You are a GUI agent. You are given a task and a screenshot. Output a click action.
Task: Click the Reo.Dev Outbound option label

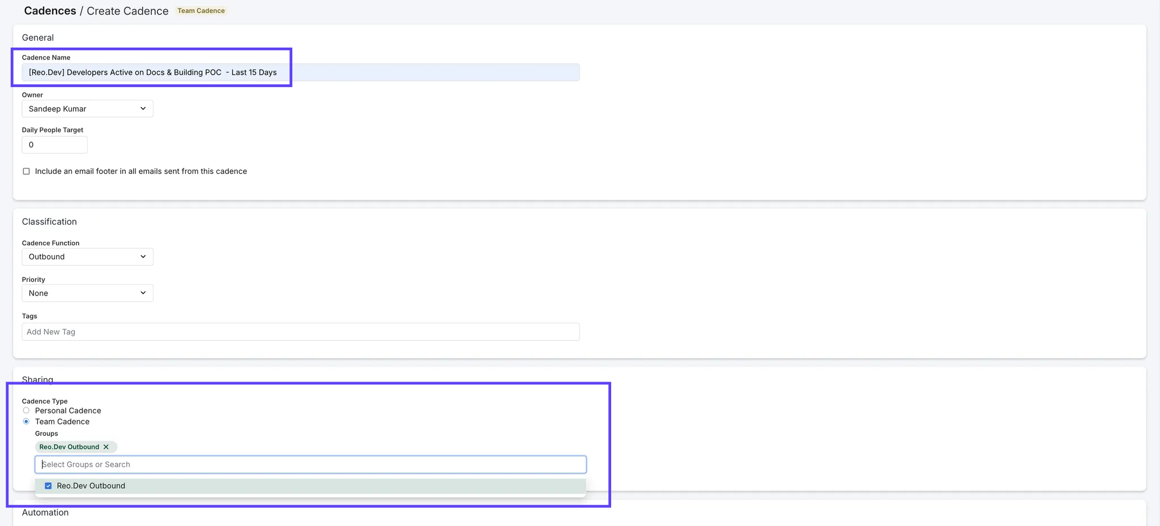(x=91, y=486)
